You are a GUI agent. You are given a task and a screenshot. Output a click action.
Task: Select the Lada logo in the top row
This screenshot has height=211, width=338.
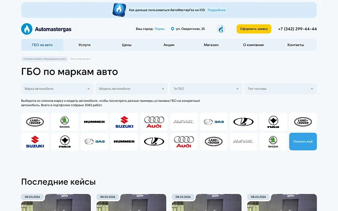pos(243,122)
